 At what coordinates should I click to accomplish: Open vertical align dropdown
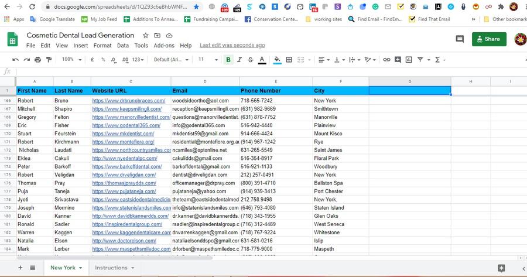click(340, 60)
